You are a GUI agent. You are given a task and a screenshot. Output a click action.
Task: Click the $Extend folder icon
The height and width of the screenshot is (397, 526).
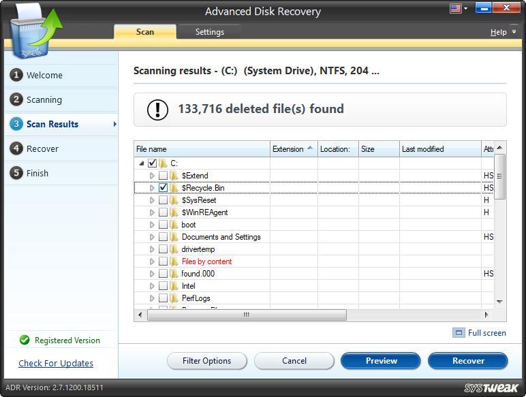tap(174, 176)
